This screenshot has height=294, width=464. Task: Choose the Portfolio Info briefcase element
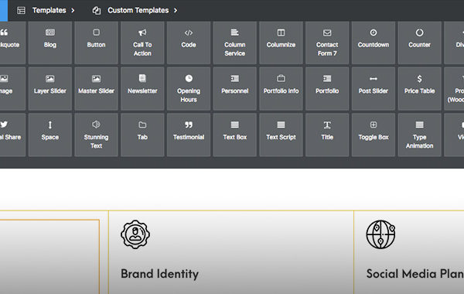click(281, 89)
